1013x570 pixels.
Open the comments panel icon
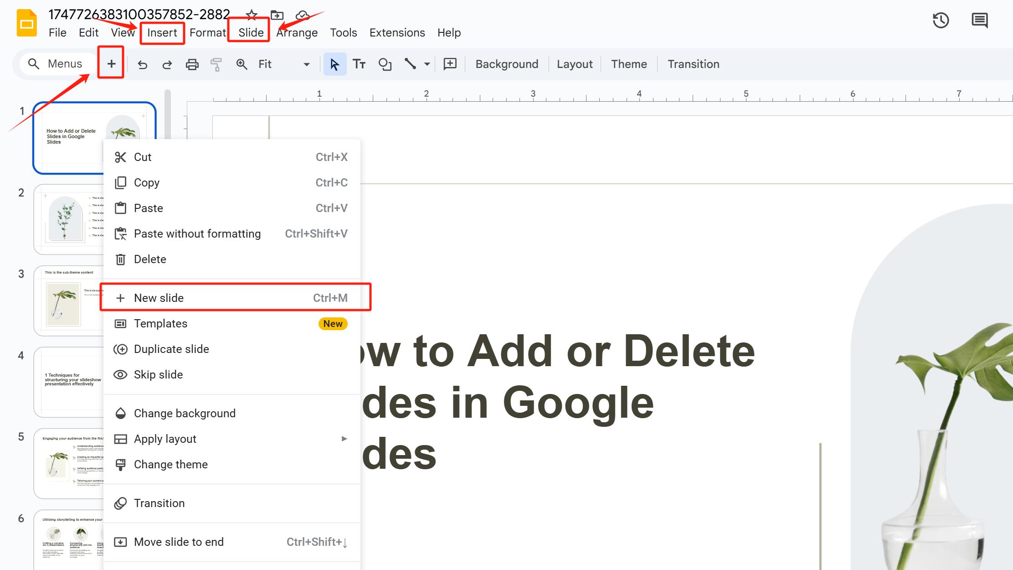pos(979,21)
